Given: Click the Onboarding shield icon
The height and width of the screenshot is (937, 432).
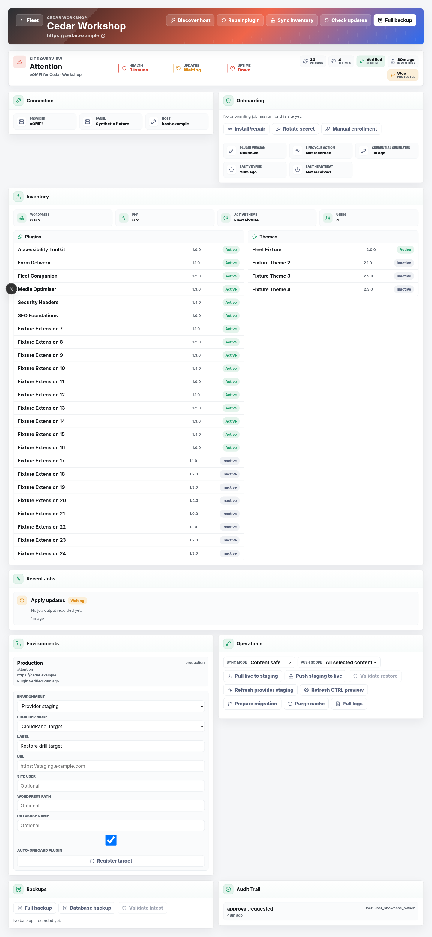Looking at the screenshot, I should (x=228, y=101).
